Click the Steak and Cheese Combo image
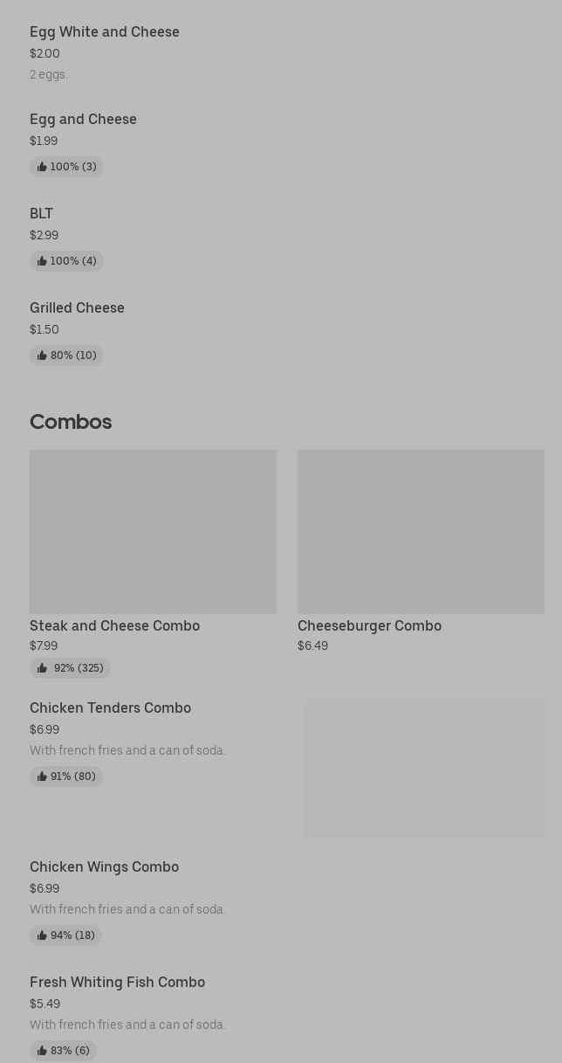The width and height of the screenshot is (562, 1063). 153,531
